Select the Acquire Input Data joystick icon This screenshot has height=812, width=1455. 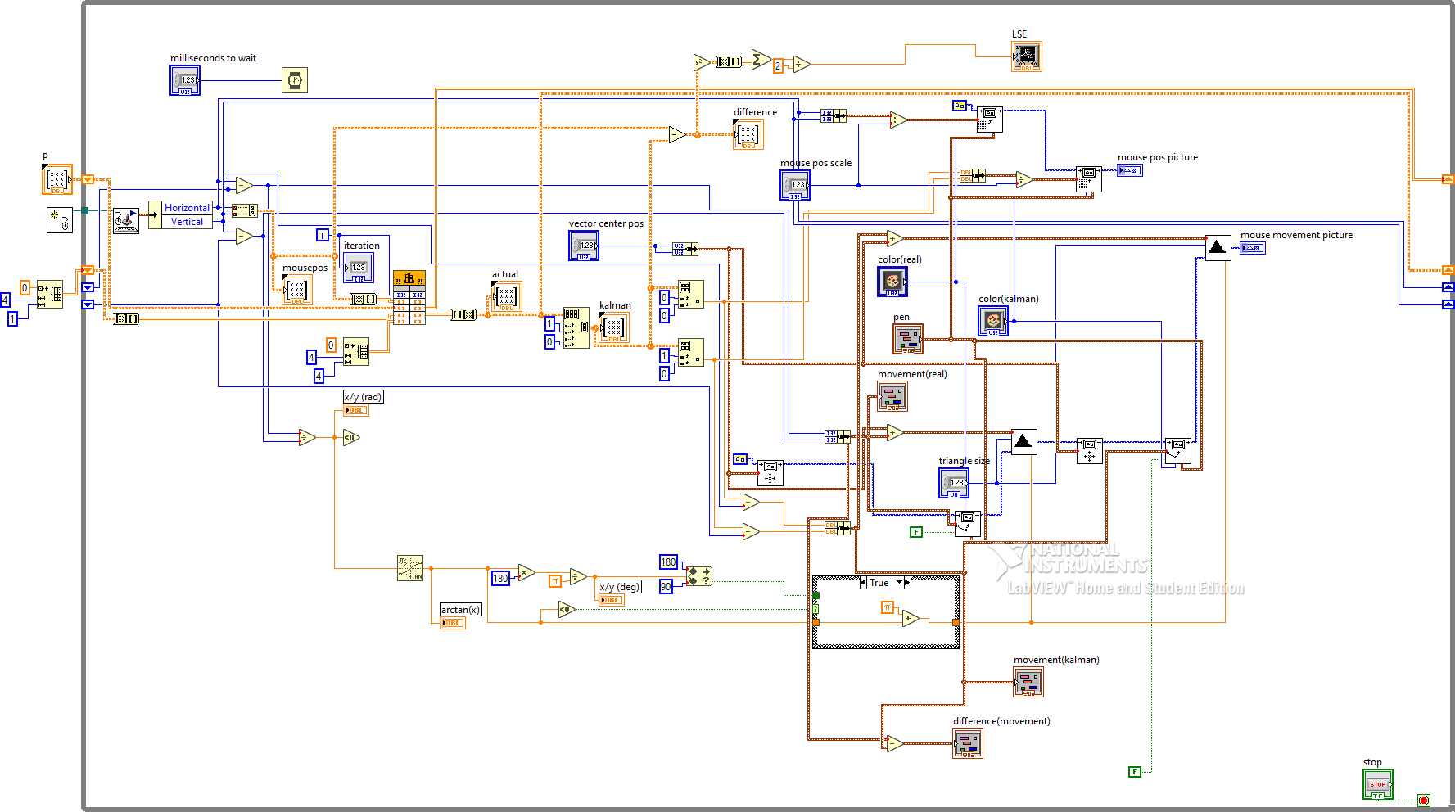click(x=125, y=220)
